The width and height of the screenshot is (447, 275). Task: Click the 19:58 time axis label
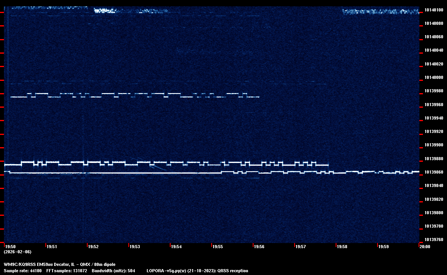(342, 247)
